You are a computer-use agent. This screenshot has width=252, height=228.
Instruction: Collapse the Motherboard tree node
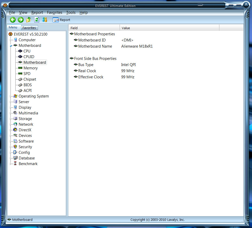coord(11,46)
